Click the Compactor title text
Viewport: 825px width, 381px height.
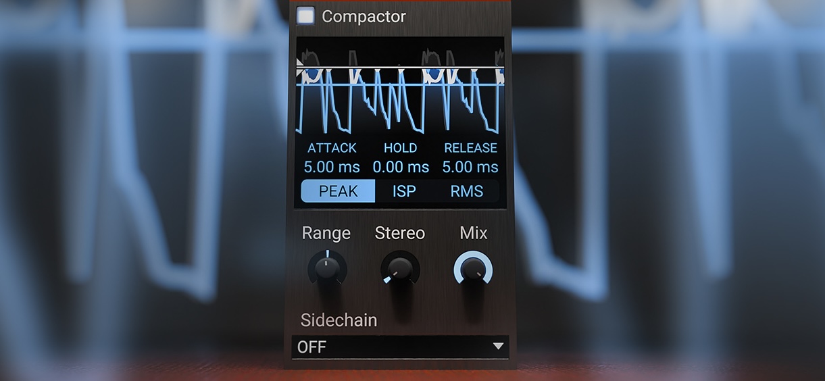[x=364, y=16]
